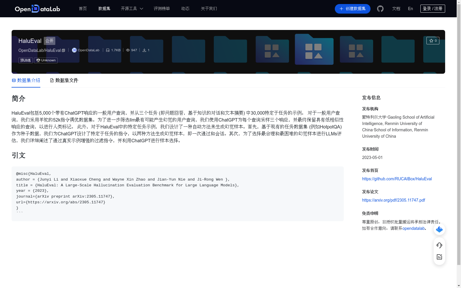This screenshot has width=461, height=288.
Task: Click the opendatalab contact link
Action: [x=413, y=228]
